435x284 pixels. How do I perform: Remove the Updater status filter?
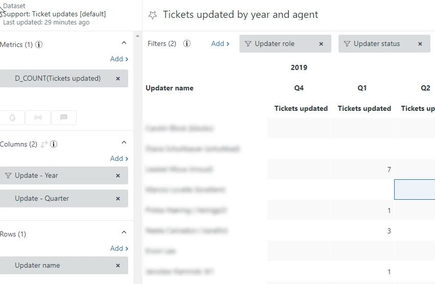[420, 44]
